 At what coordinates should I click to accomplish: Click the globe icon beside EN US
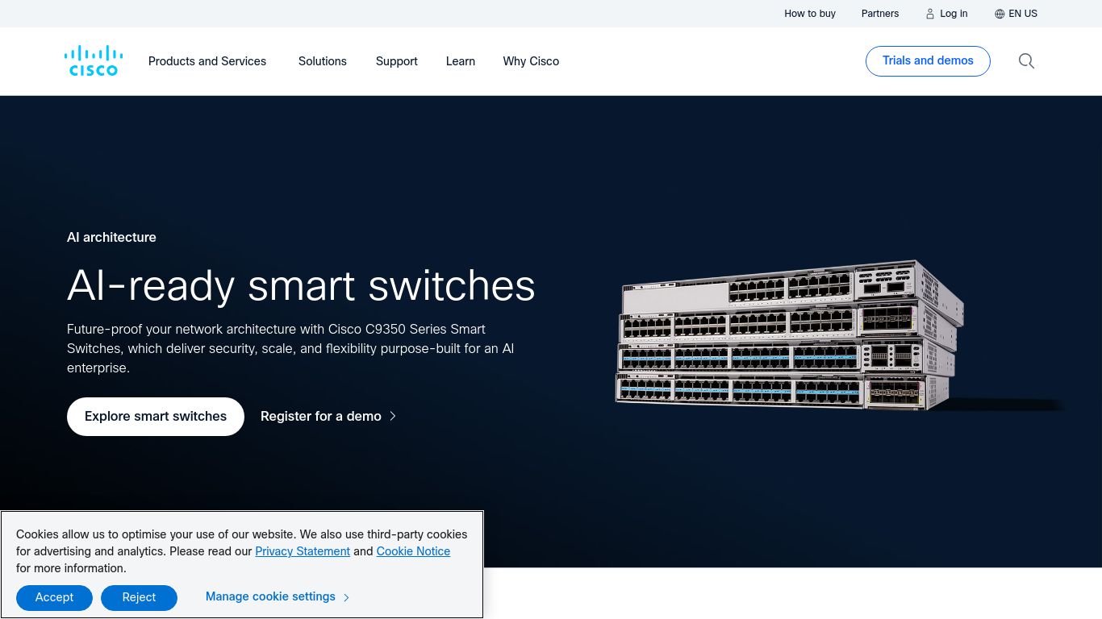[1000, 14]
